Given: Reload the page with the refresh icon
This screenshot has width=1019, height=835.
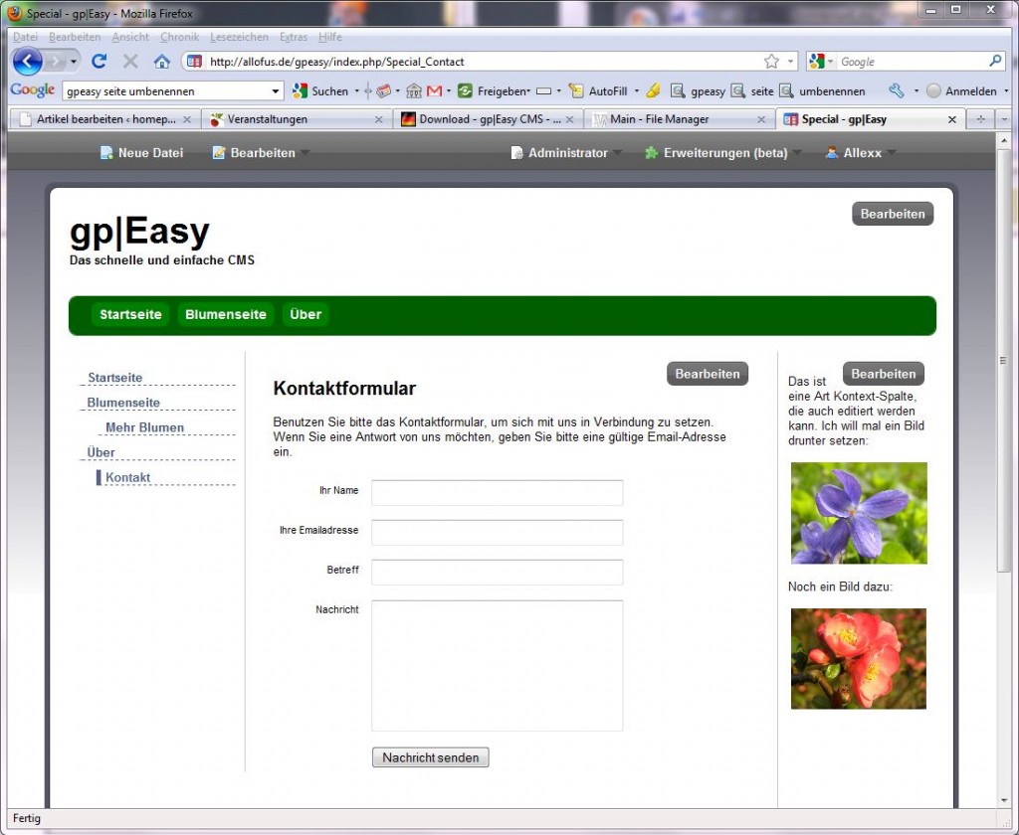Looking at the screenshot, I should pos(100,61).
